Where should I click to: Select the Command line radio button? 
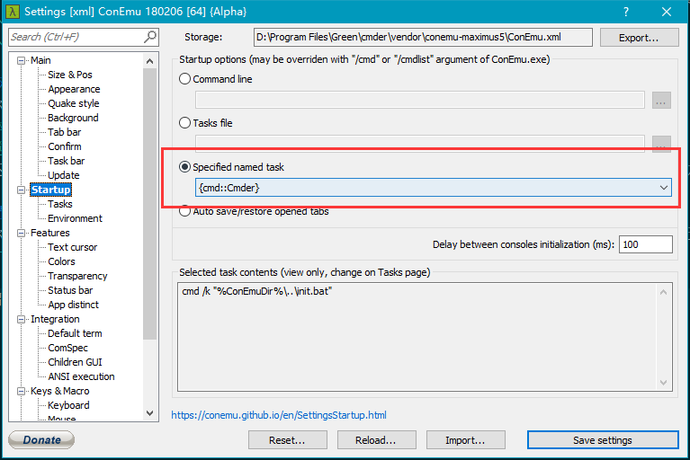184,79
